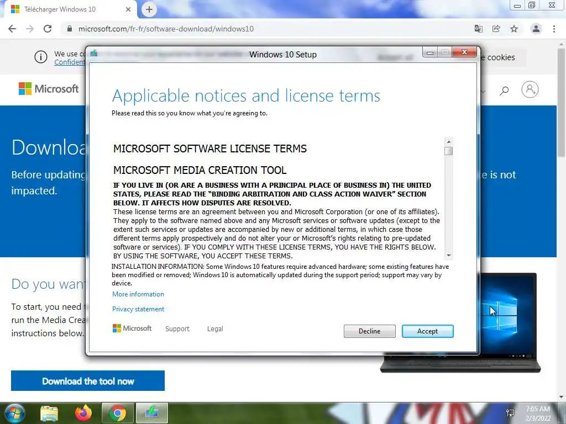The width and height of the screenshot is (566, 424).
Task: Click the license text scrollbar thumb
Action: (x=449, y=151)
